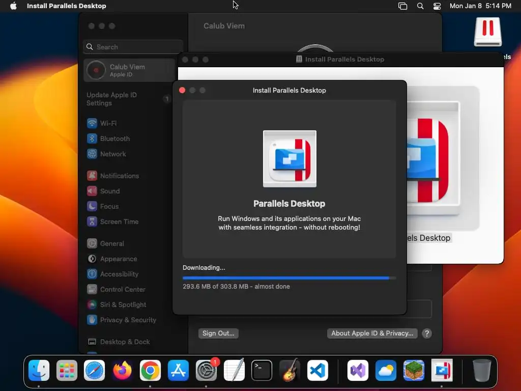Click the date and time clock

[480, 6]
